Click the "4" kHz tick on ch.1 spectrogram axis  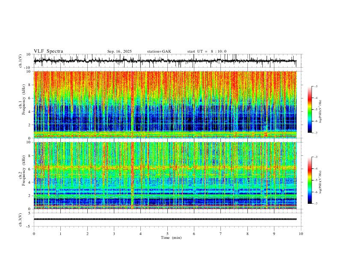click(30, 112)
